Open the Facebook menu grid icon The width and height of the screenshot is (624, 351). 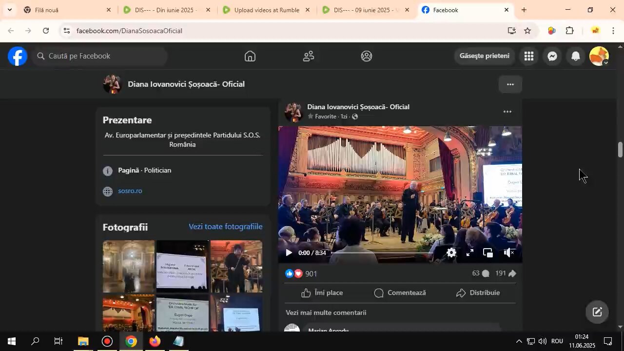coord(529,56)
